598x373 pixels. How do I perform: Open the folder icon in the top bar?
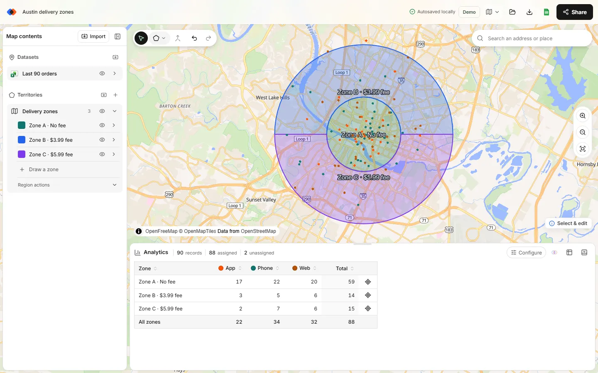click(x=512, y=12)
